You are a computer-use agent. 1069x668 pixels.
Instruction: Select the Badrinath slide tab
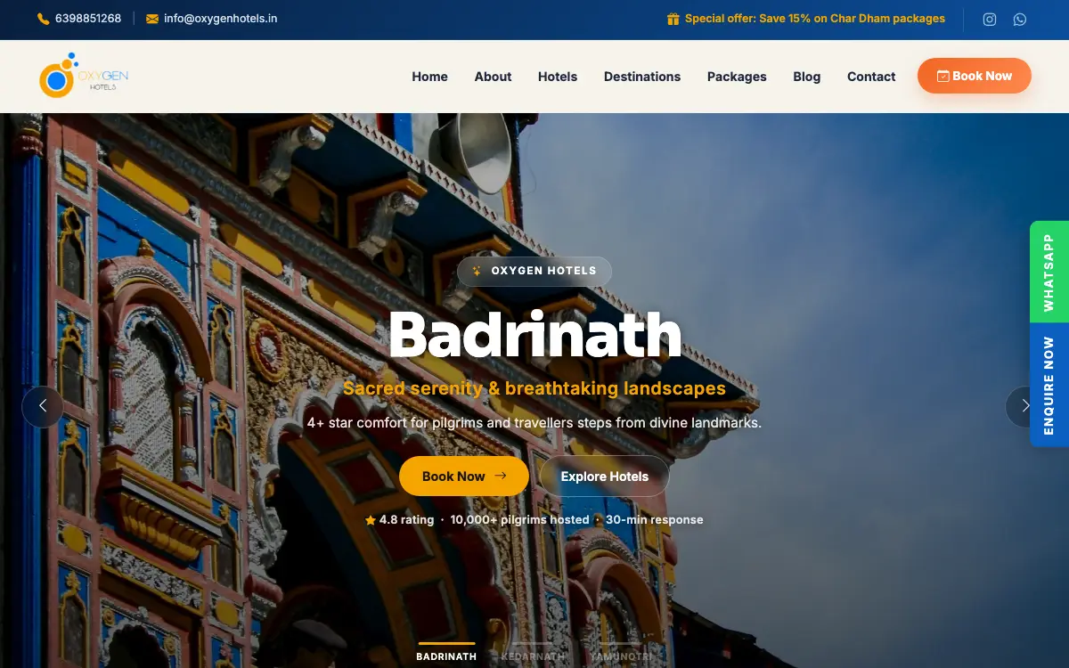pos(446,654)
